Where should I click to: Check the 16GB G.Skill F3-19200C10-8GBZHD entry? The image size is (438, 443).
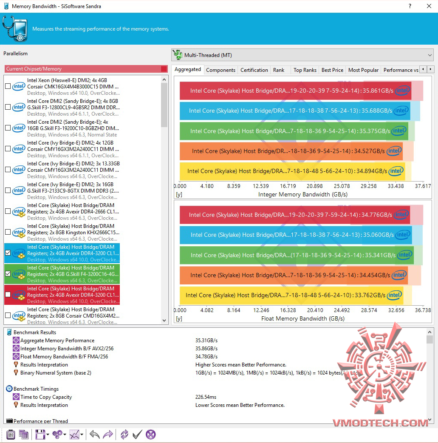[8, 128]
